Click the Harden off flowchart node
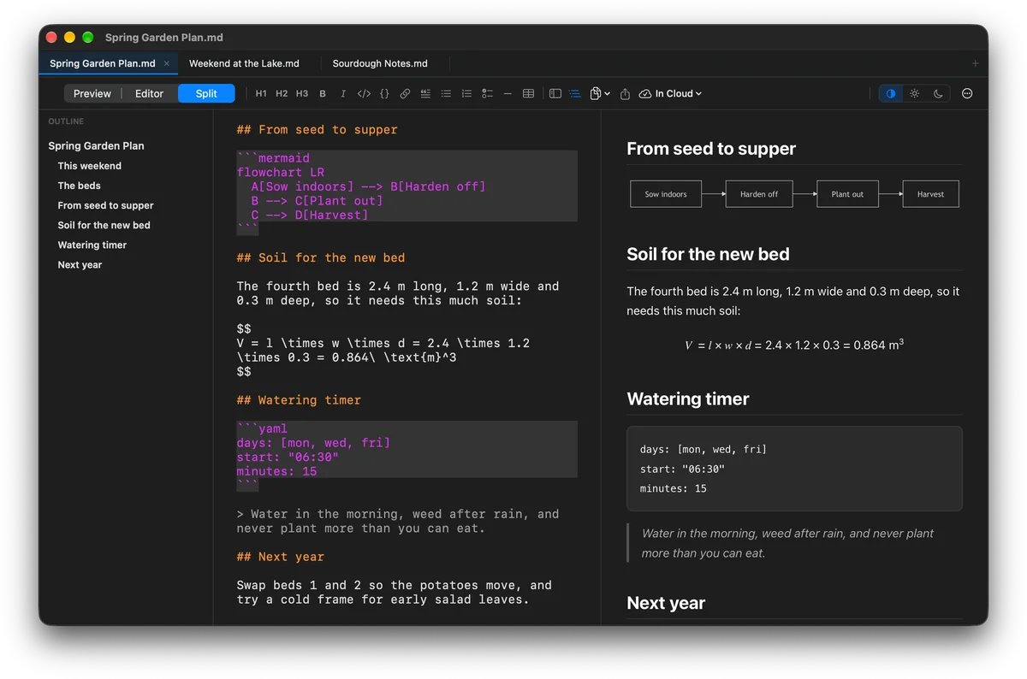 (759, 194)
